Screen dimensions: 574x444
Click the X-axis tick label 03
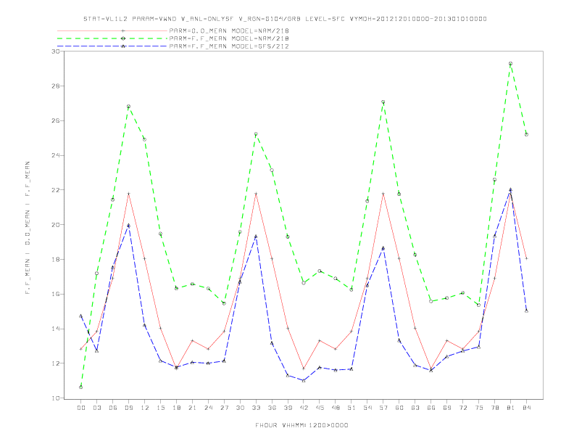96,408
